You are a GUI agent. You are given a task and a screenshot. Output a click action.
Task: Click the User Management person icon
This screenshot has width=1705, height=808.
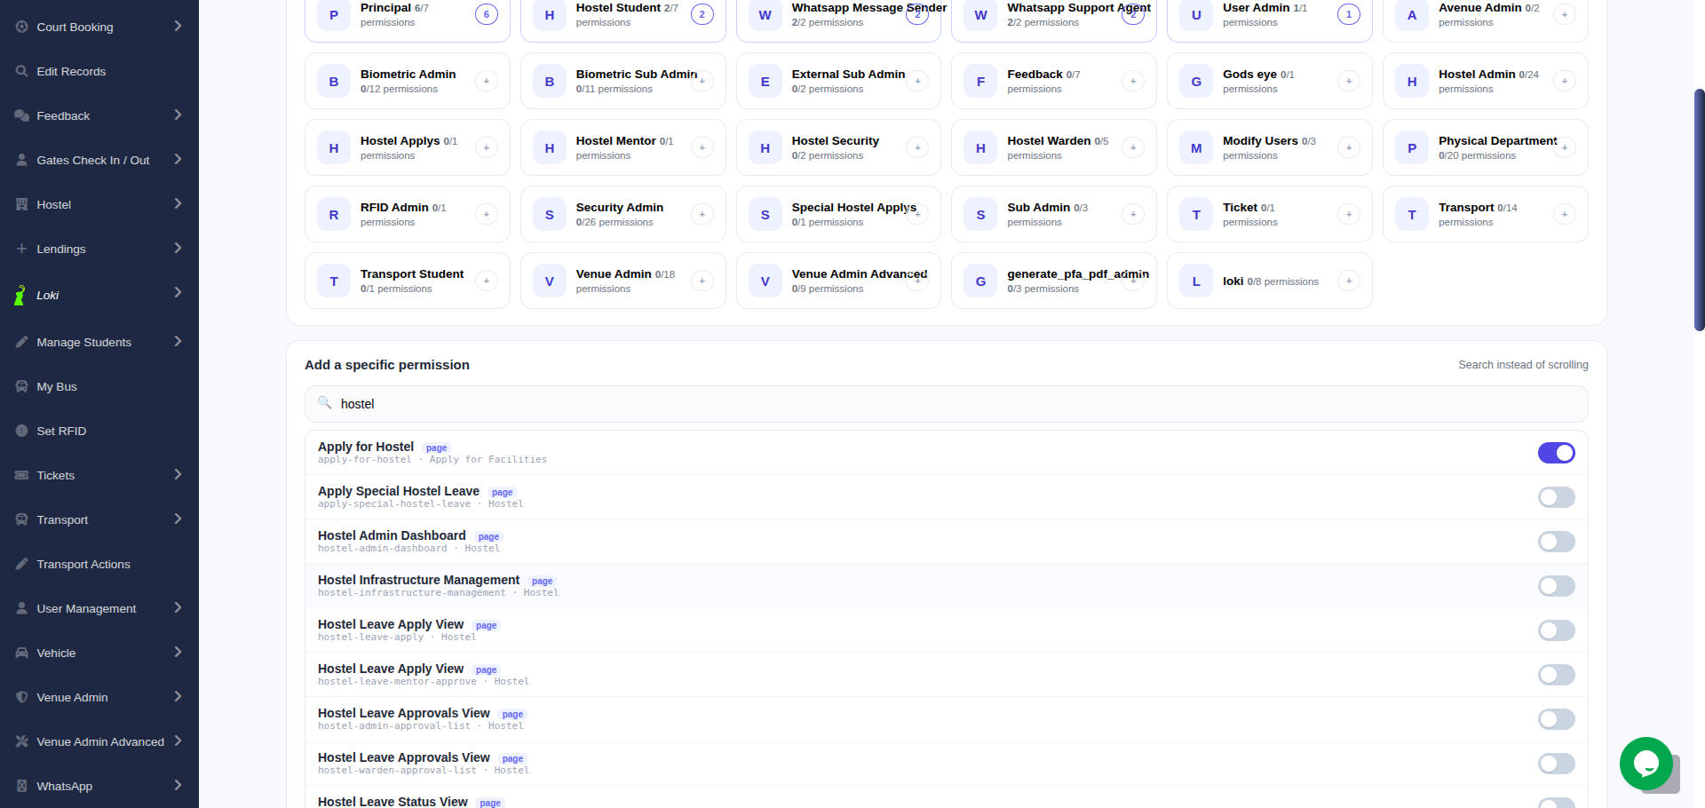22,608
